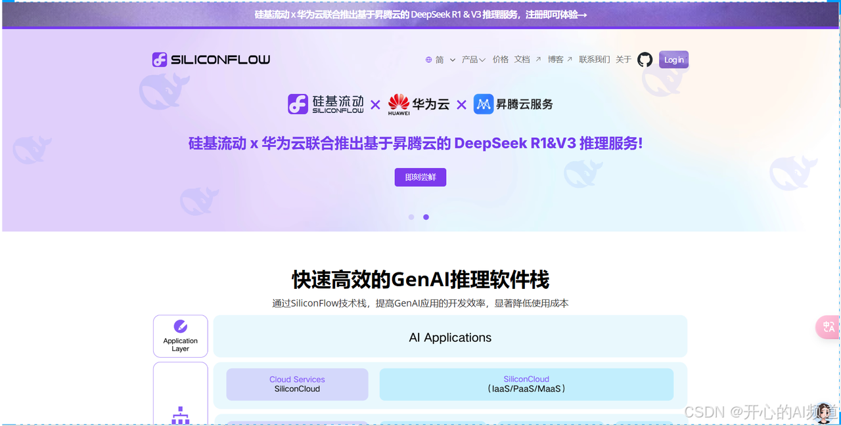Click the Log in button
841x426 pixels.
click(673, 60)
